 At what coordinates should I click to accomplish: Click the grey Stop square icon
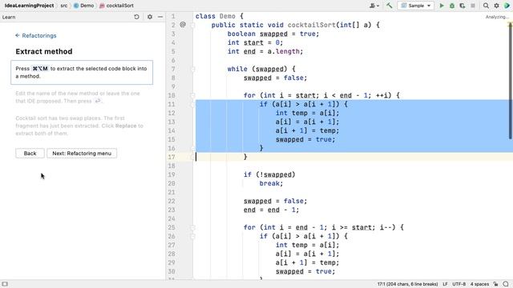pos(473,6)
